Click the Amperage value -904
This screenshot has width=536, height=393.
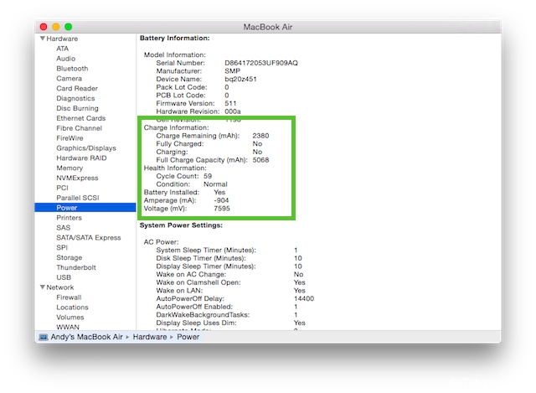tap(221, 200)
